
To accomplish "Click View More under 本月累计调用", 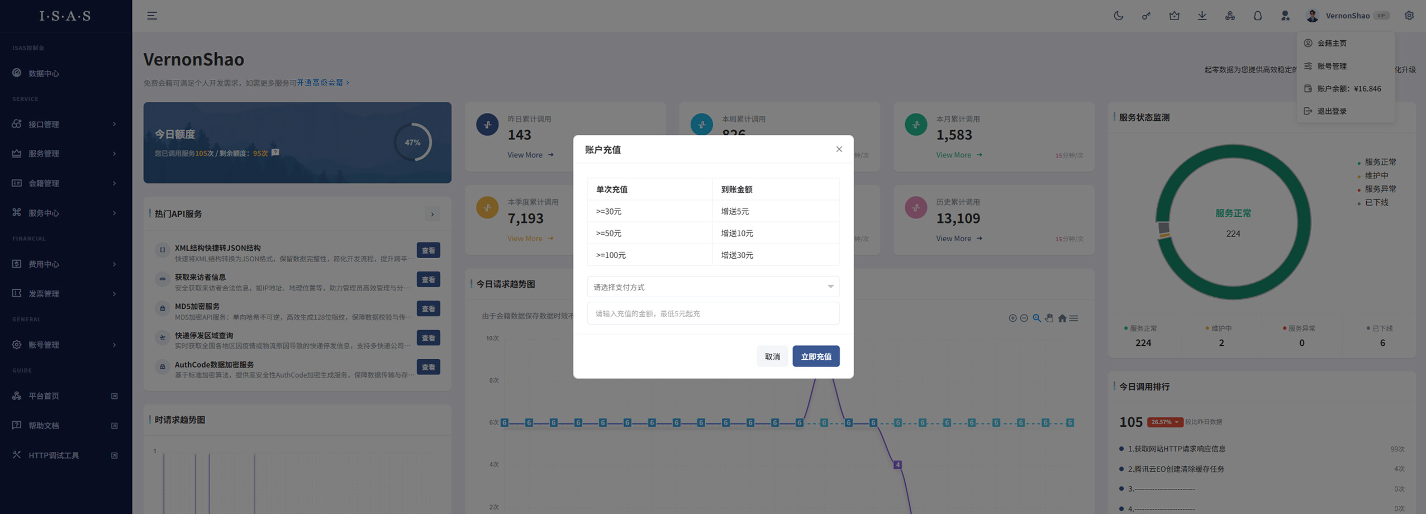I will pos(959,155).
